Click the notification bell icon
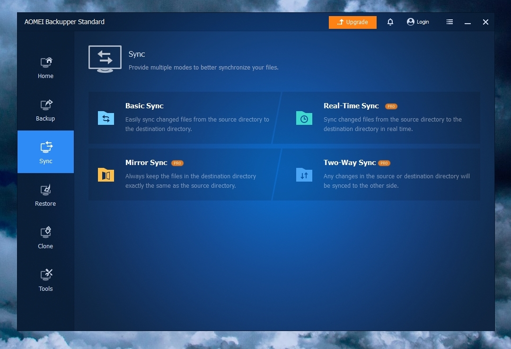Viewport: 511px width, 349px height. point(390,22)
